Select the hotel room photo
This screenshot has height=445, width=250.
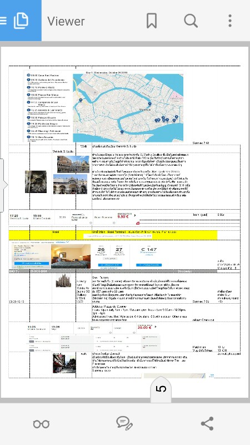tap(71, 256)
